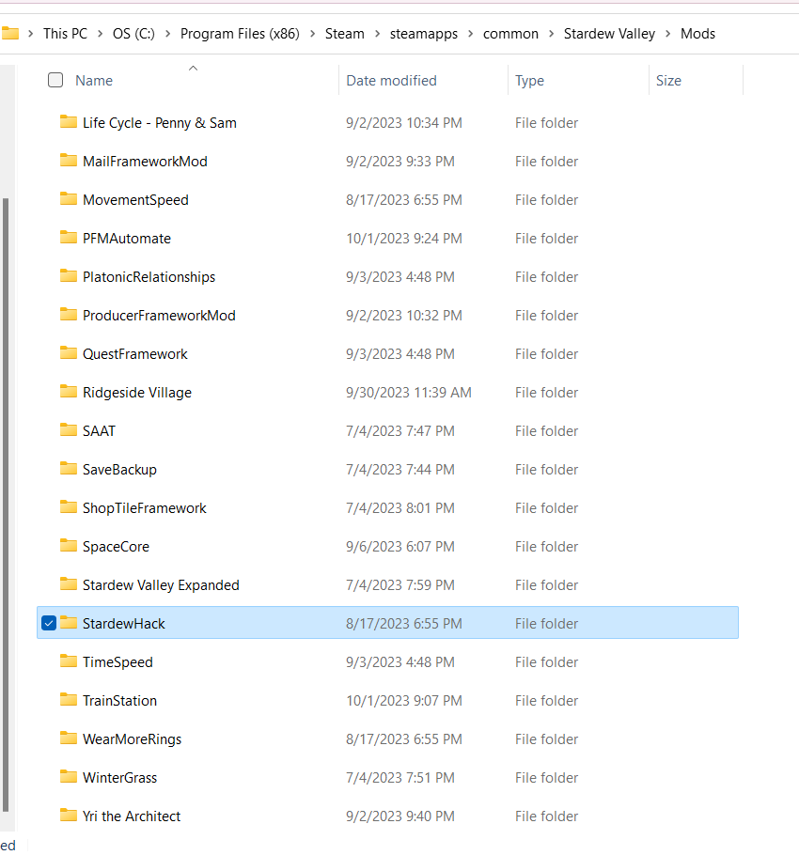The height and width of the screenshot is (855, 799).
Task: Click the PFMAutomate folder icon
Action: coord(69,237)
